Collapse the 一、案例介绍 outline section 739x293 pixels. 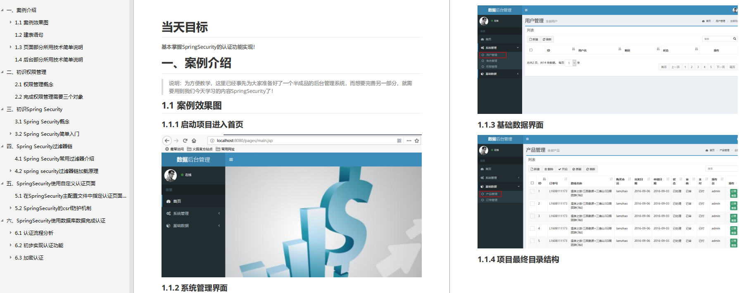tap(2, 10)
